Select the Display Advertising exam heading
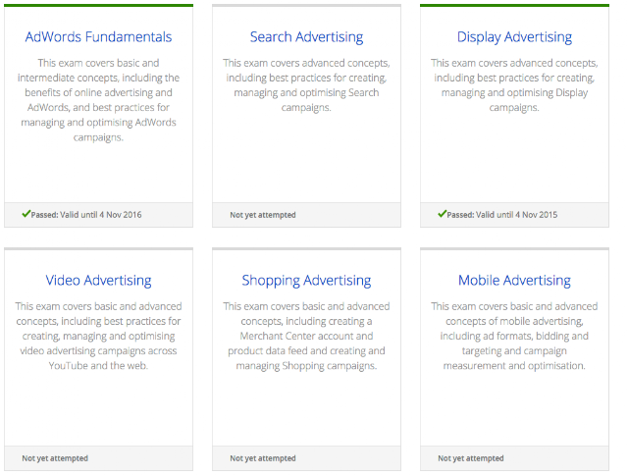Screen dimensions: 628x476 point(514,37)
